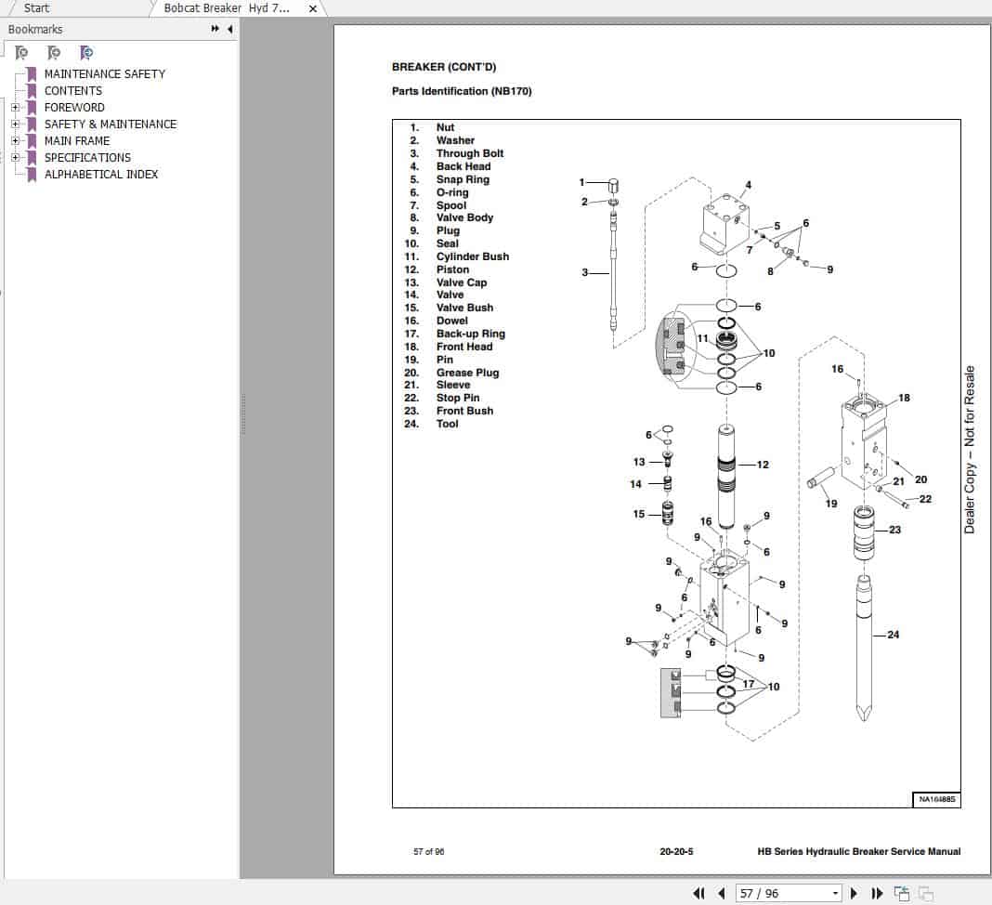Select the MAINTENANCE SAFETY bookmark
Viewport: 992px width, 905px height.
click(x=104, y=73)
